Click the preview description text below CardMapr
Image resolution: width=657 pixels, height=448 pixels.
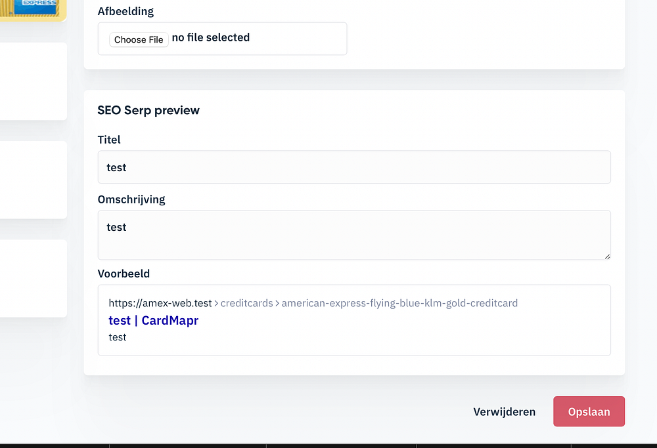coord(118,337)
